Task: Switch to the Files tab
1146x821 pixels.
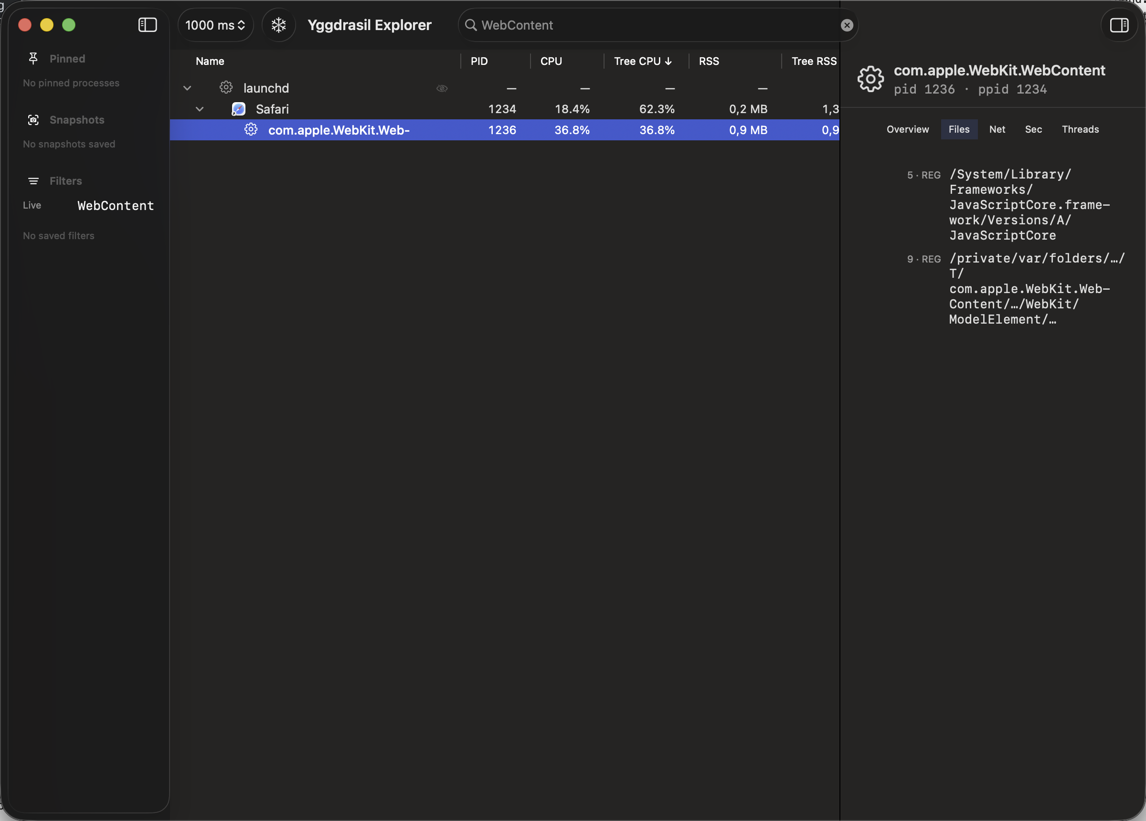Action: click(958, 129)
